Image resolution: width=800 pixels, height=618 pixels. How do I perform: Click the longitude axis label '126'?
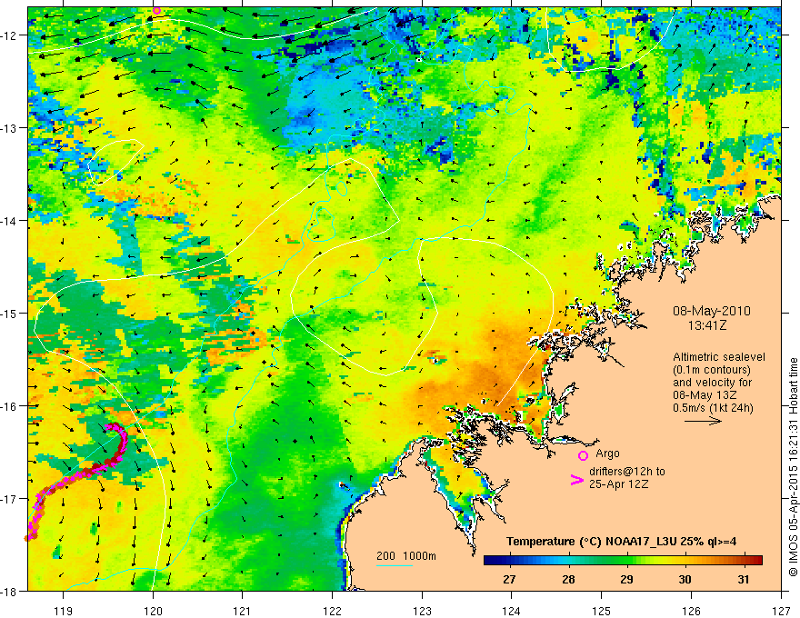[691, 611]
